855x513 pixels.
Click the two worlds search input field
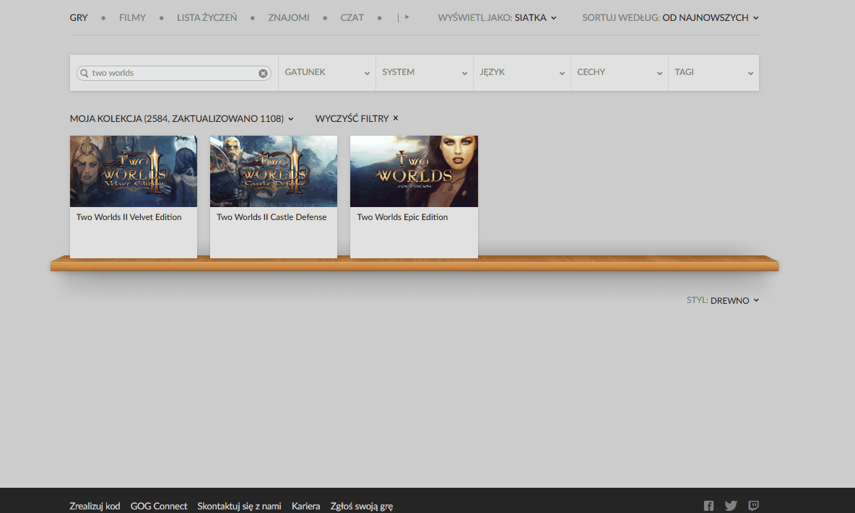174,73
